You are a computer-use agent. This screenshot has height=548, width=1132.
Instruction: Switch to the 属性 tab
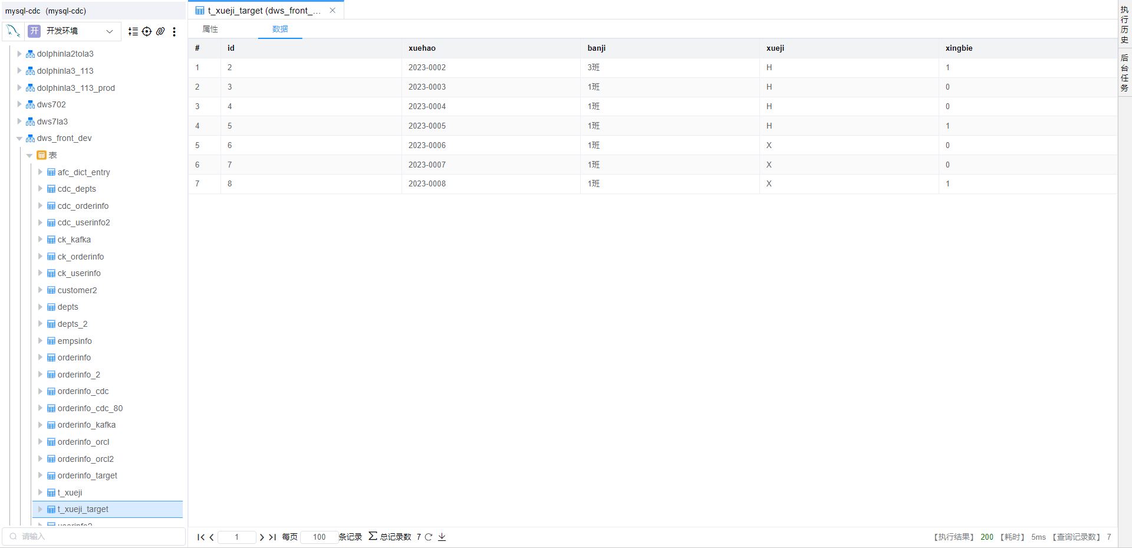(210, 29)
